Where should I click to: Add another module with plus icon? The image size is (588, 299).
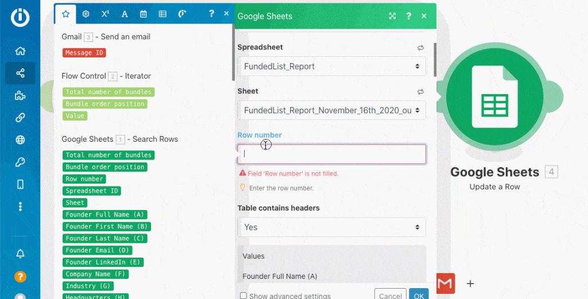pyautogui.click(x=470, y=284)
